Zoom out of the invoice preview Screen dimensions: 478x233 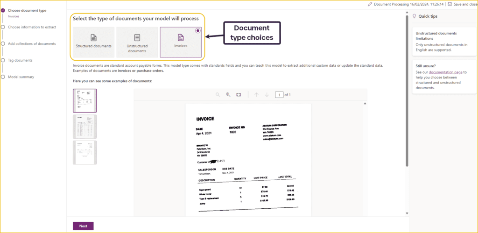click(218, 95)
